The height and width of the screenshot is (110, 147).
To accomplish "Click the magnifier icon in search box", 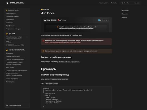I will [x=122, y=3].
